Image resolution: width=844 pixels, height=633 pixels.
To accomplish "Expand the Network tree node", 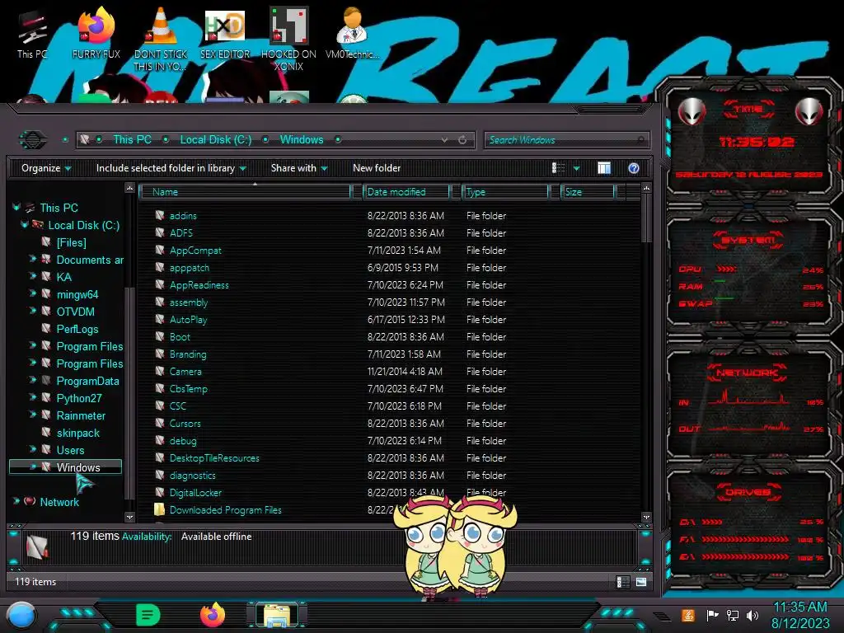I will point(16,501).
